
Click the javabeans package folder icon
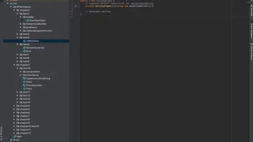coord(25,27)
